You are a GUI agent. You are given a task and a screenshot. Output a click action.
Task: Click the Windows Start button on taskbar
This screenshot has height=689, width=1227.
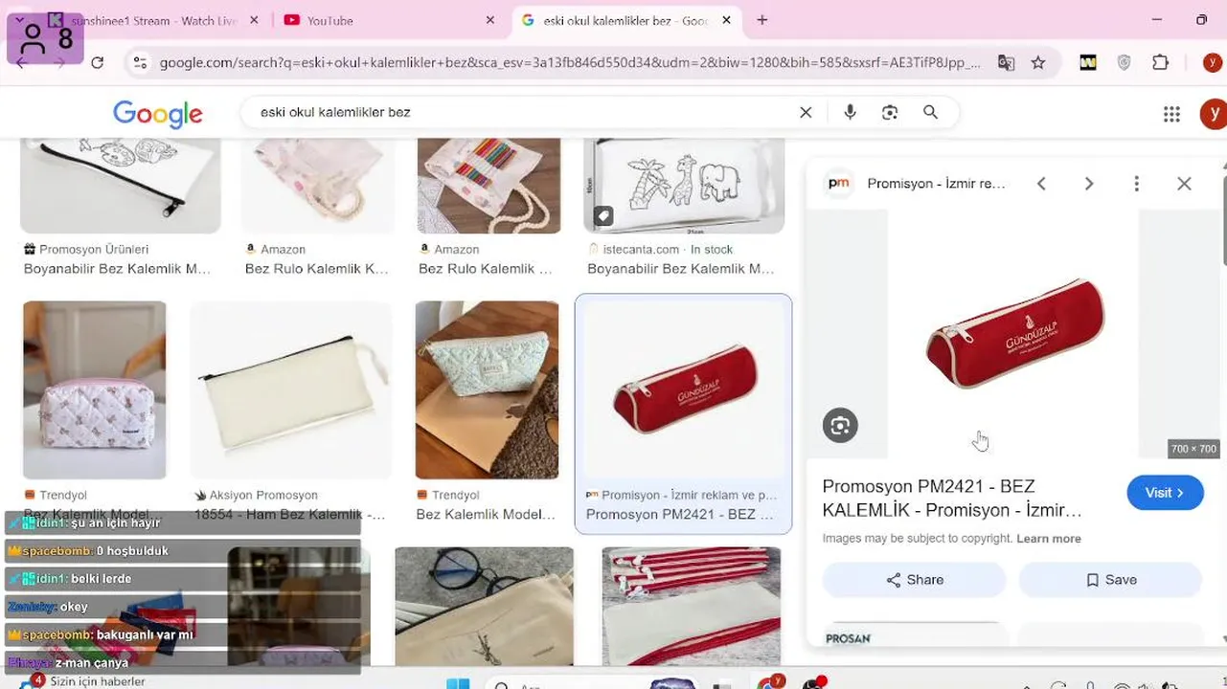coord(458,683)
